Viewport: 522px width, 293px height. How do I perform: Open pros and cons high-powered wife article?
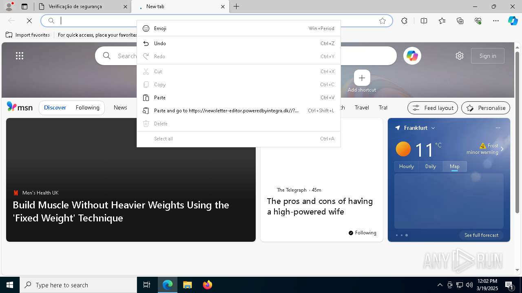click(x=320, y=206)
